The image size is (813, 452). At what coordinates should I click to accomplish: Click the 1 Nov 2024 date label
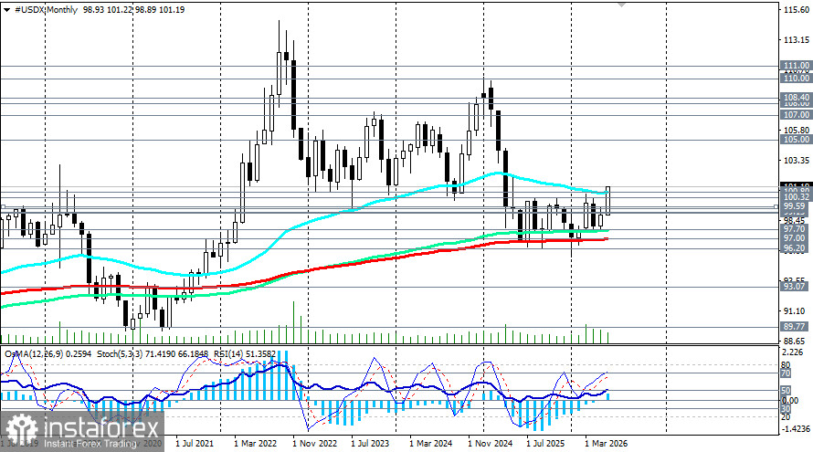(x=490, y=444)
